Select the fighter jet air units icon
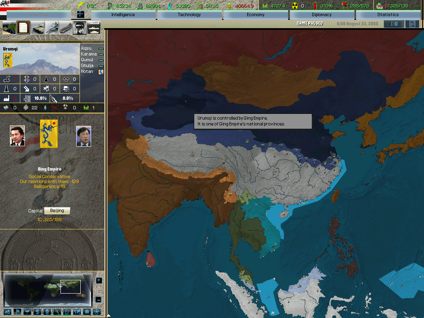The height and width of the screenshot is (318, 424). (x=52, y=28)
